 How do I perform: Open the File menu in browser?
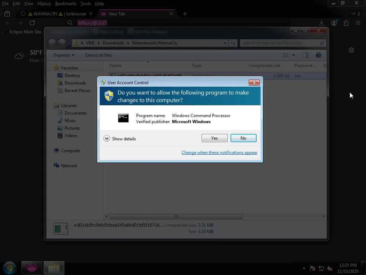pyautogui.click(x=5, y=4)
